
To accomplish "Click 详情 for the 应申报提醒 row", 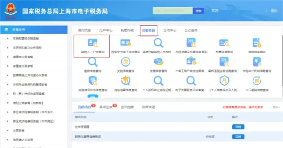I will (238, 127).
